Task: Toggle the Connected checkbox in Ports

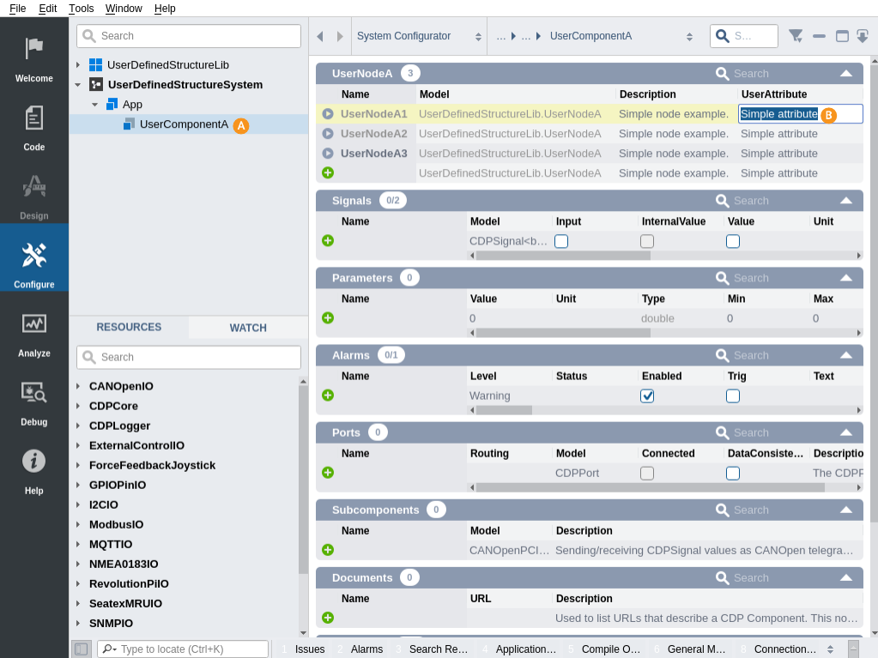Action: click(x=647, y=473)
